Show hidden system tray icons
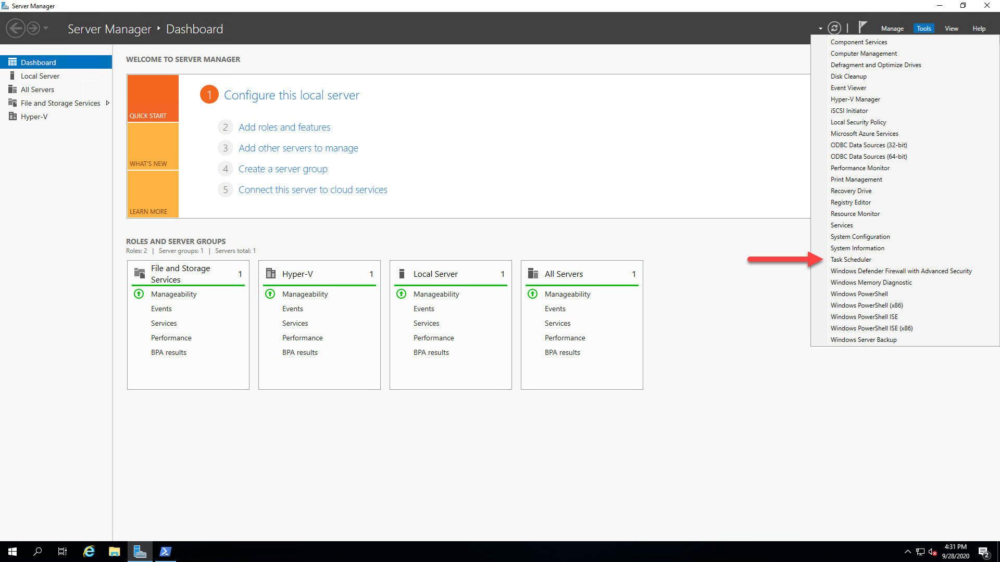The image size is (1000, 562). tap(908, 552)
